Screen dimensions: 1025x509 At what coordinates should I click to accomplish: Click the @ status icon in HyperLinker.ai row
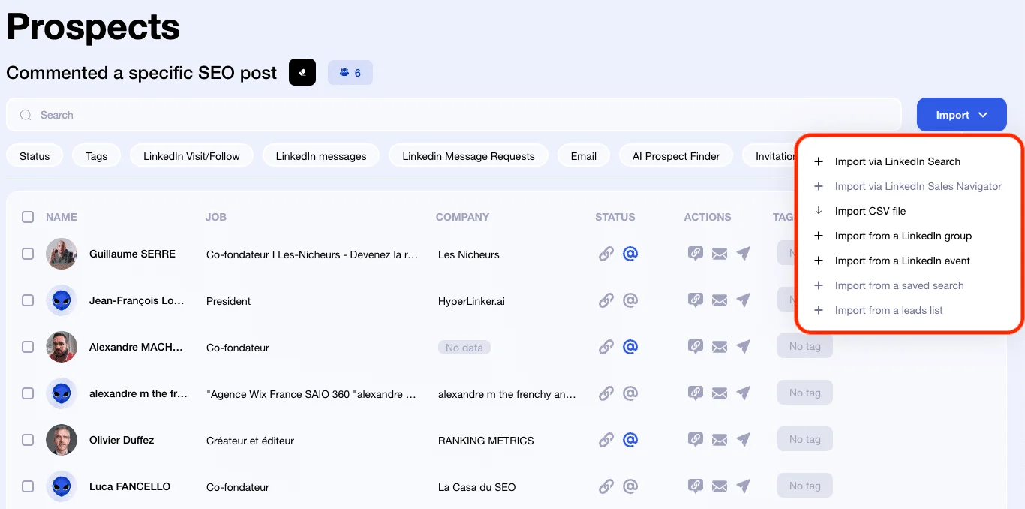[x=630, y=300]
